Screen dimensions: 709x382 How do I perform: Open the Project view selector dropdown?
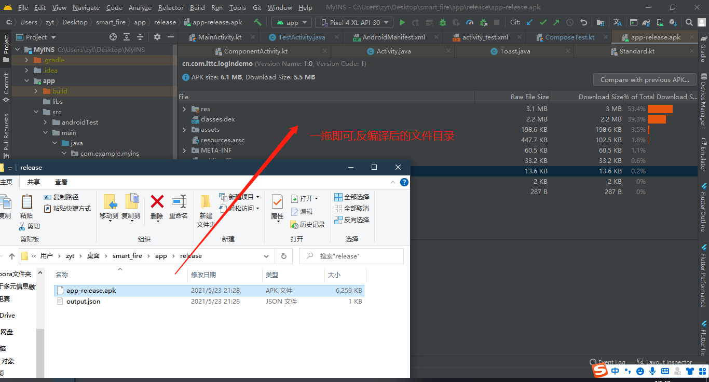click(36, 37)
